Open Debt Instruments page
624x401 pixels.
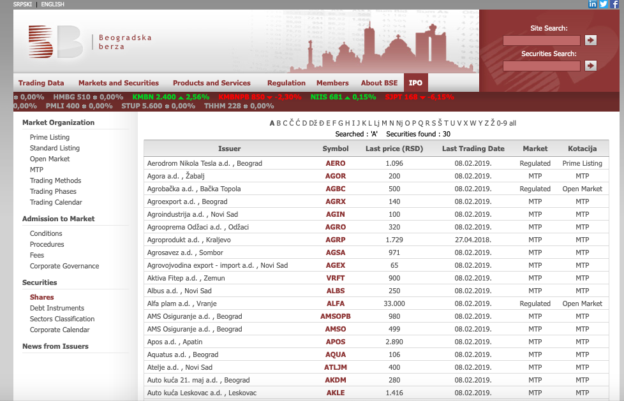click(x=57, y=308)
